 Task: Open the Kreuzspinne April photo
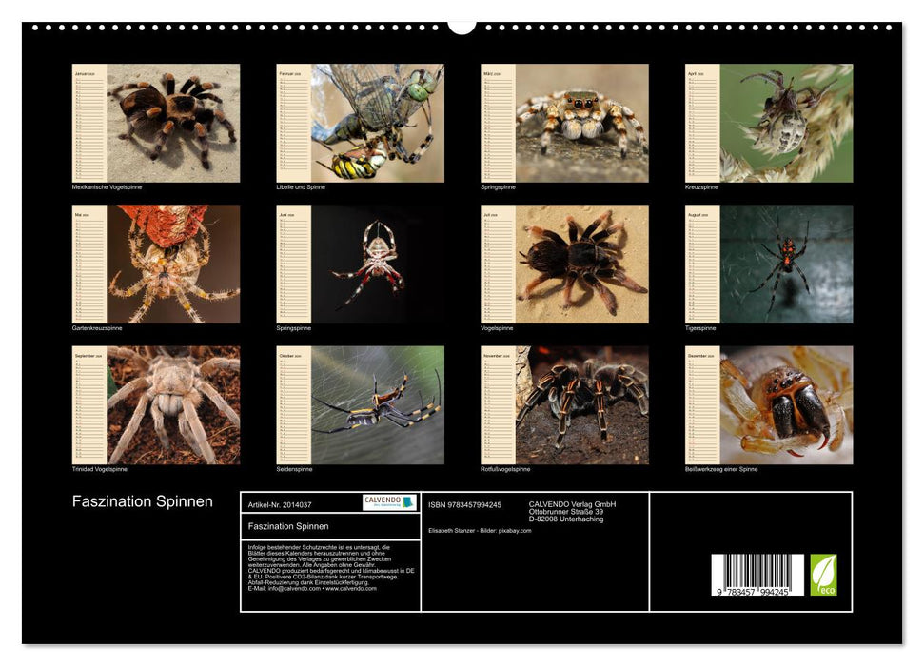[786, 123]
